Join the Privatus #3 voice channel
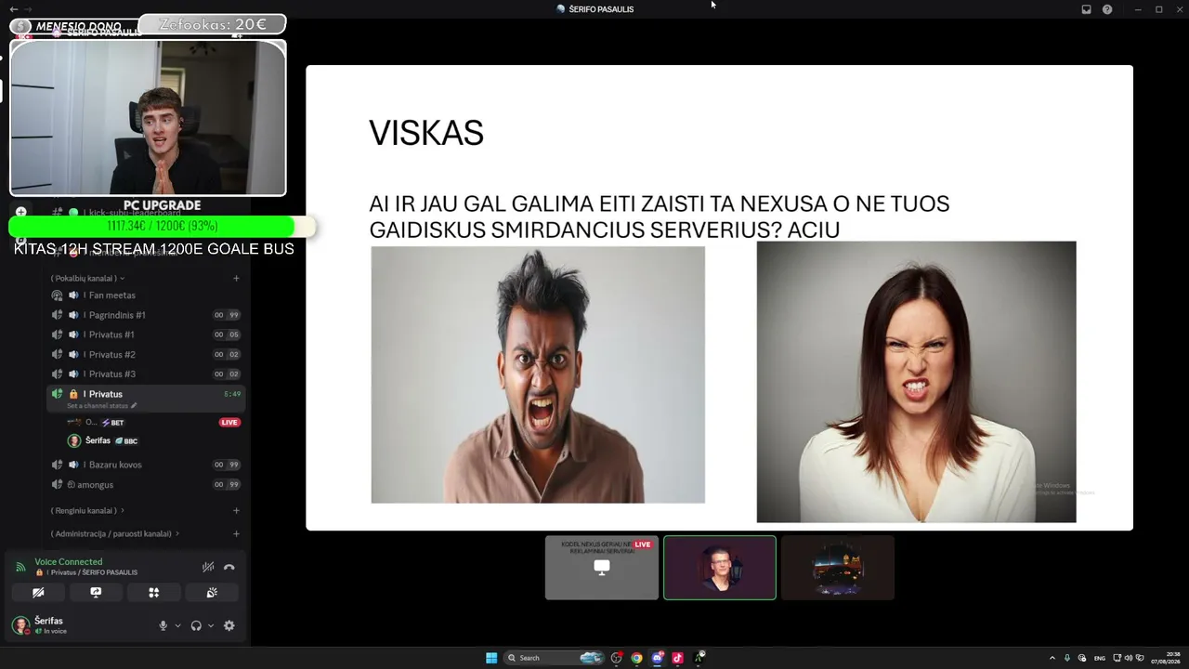This screenshot has height=669, width=1189. pyautogui.click(x=147, y=374)
